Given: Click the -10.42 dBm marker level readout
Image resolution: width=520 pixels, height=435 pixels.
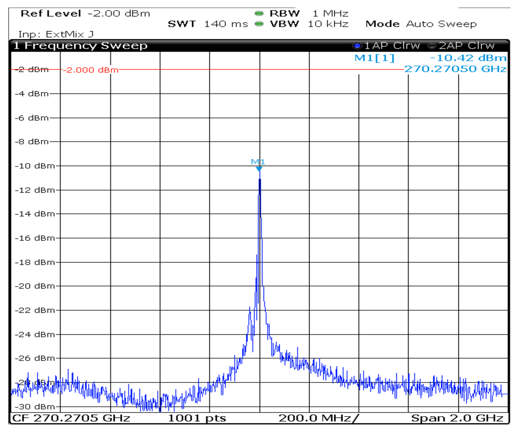Looking at the screenshot, I should [468, 58].
